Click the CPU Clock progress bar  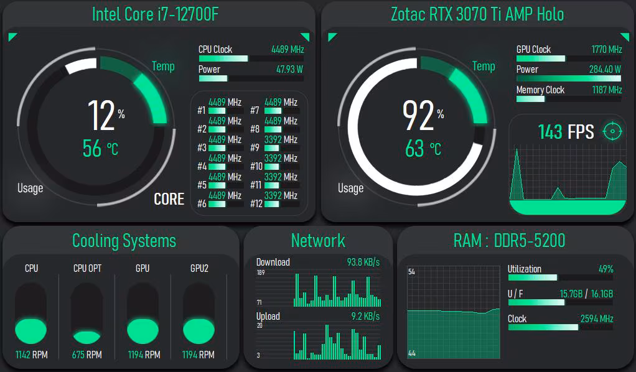(251, 58)
